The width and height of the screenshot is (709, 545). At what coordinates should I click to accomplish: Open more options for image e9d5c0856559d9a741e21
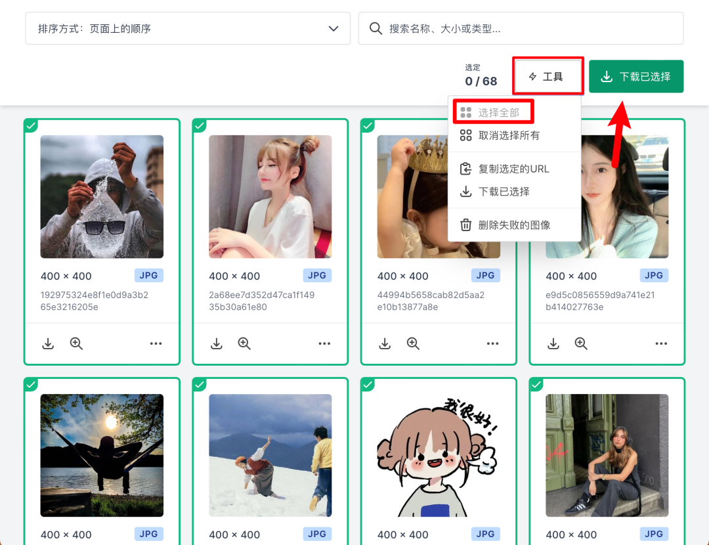[661, 343]
